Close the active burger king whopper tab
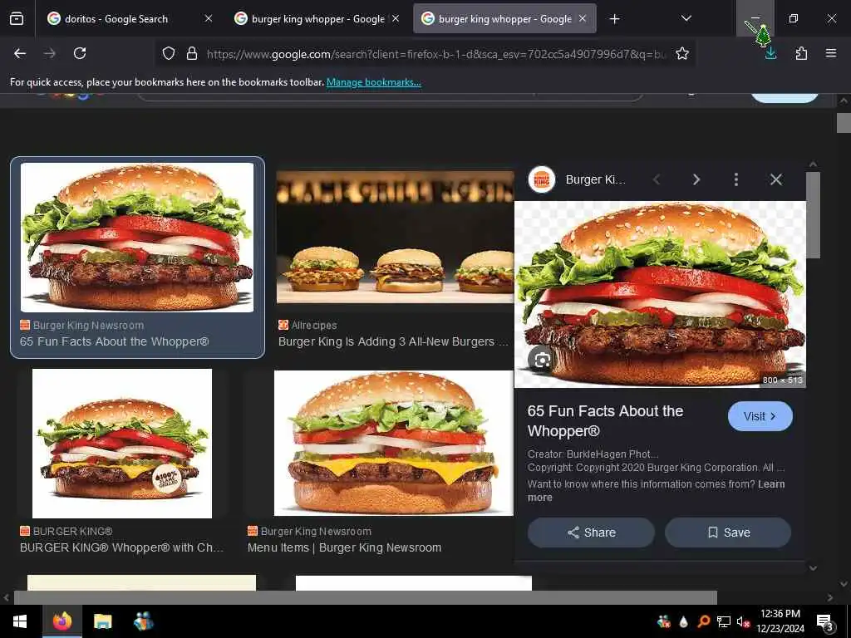 [x=583, y=18]
